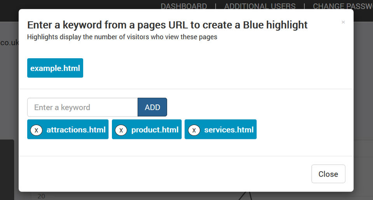Screen dimensions: 373x200
Task: Select the product.html tag label
Action: pyautogui.click(x=155, y=130)
